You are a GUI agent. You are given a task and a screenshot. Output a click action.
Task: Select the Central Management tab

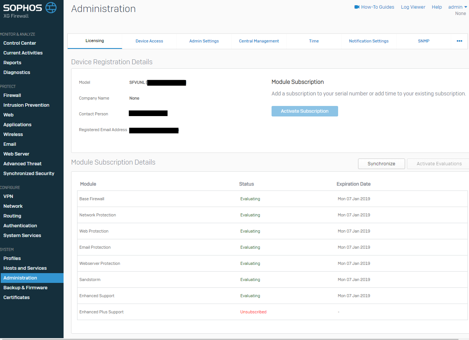[259, 41]
